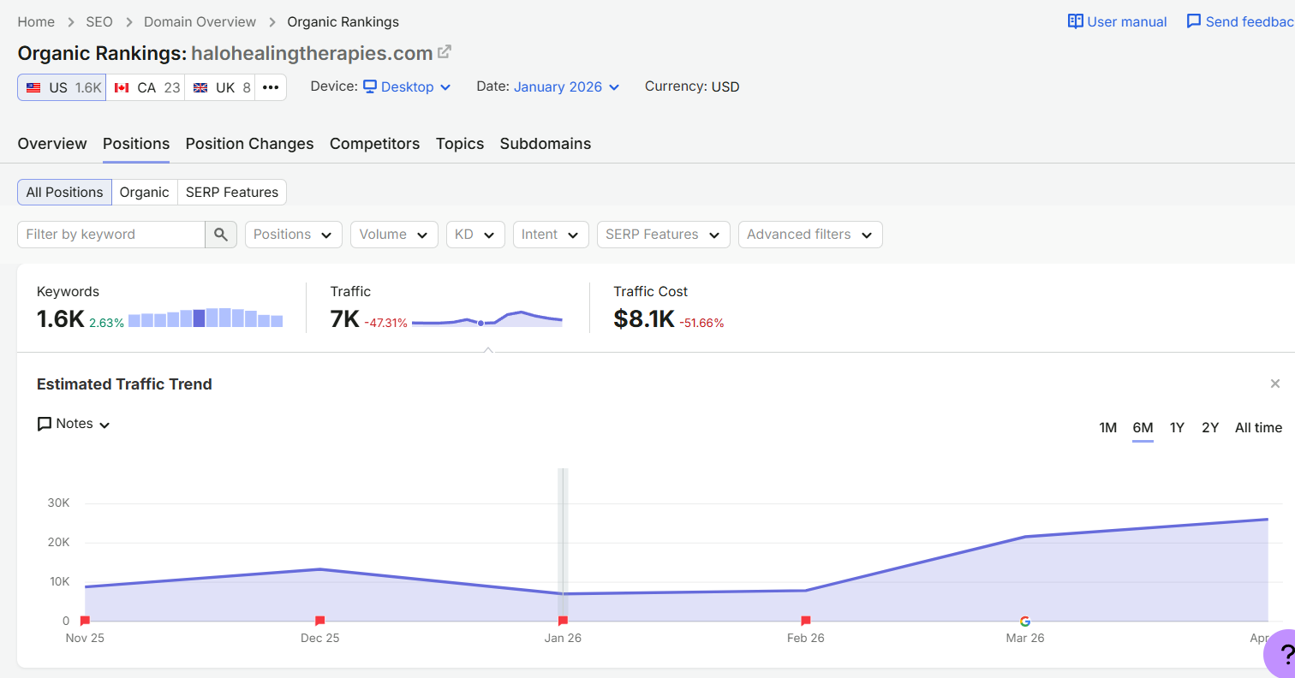
Task: Click the SEO breadcrumb link
Action: click(99, 21)
